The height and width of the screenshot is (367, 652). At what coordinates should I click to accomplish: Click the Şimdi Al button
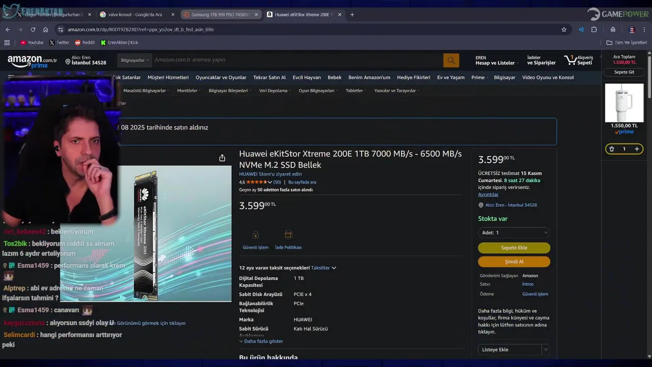pos(514,261)
